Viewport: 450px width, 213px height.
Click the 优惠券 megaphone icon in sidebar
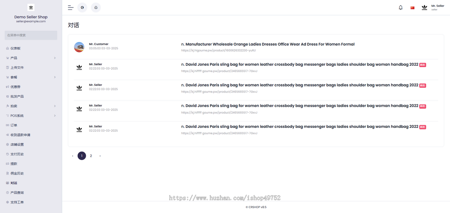point(7,87)
